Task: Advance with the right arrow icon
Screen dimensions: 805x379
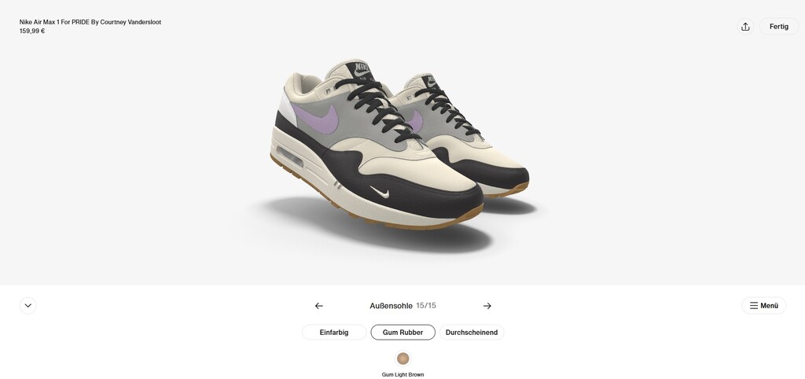Action: tap(487, 306)
